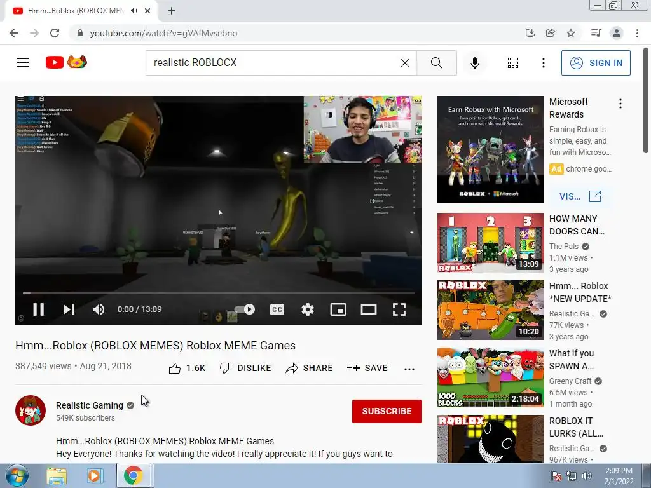
Task: Subscribe to Realistic Gaming
Action: [387, 411]
